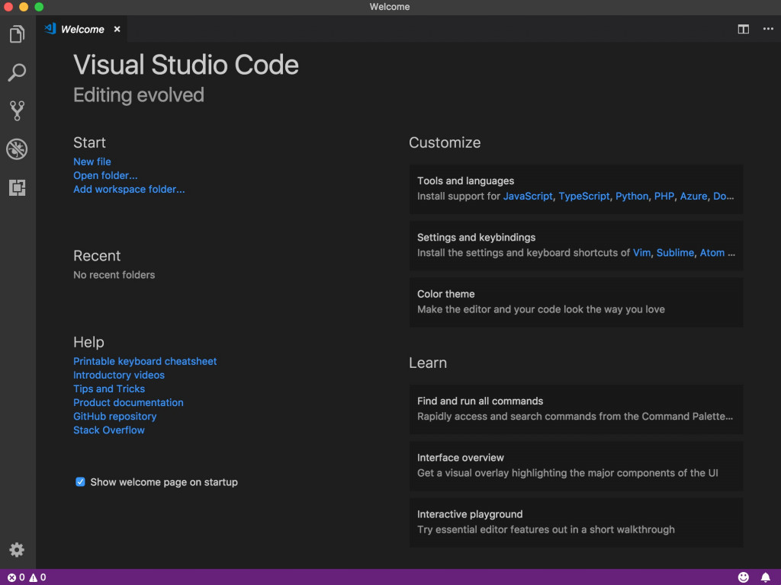Open Find and run all commands
Image resolution: width=781 pixels, height=585 pixels.
576,408
